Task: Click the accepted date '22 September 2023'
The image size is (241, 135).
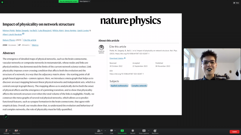Action: [x=140, y=66]
